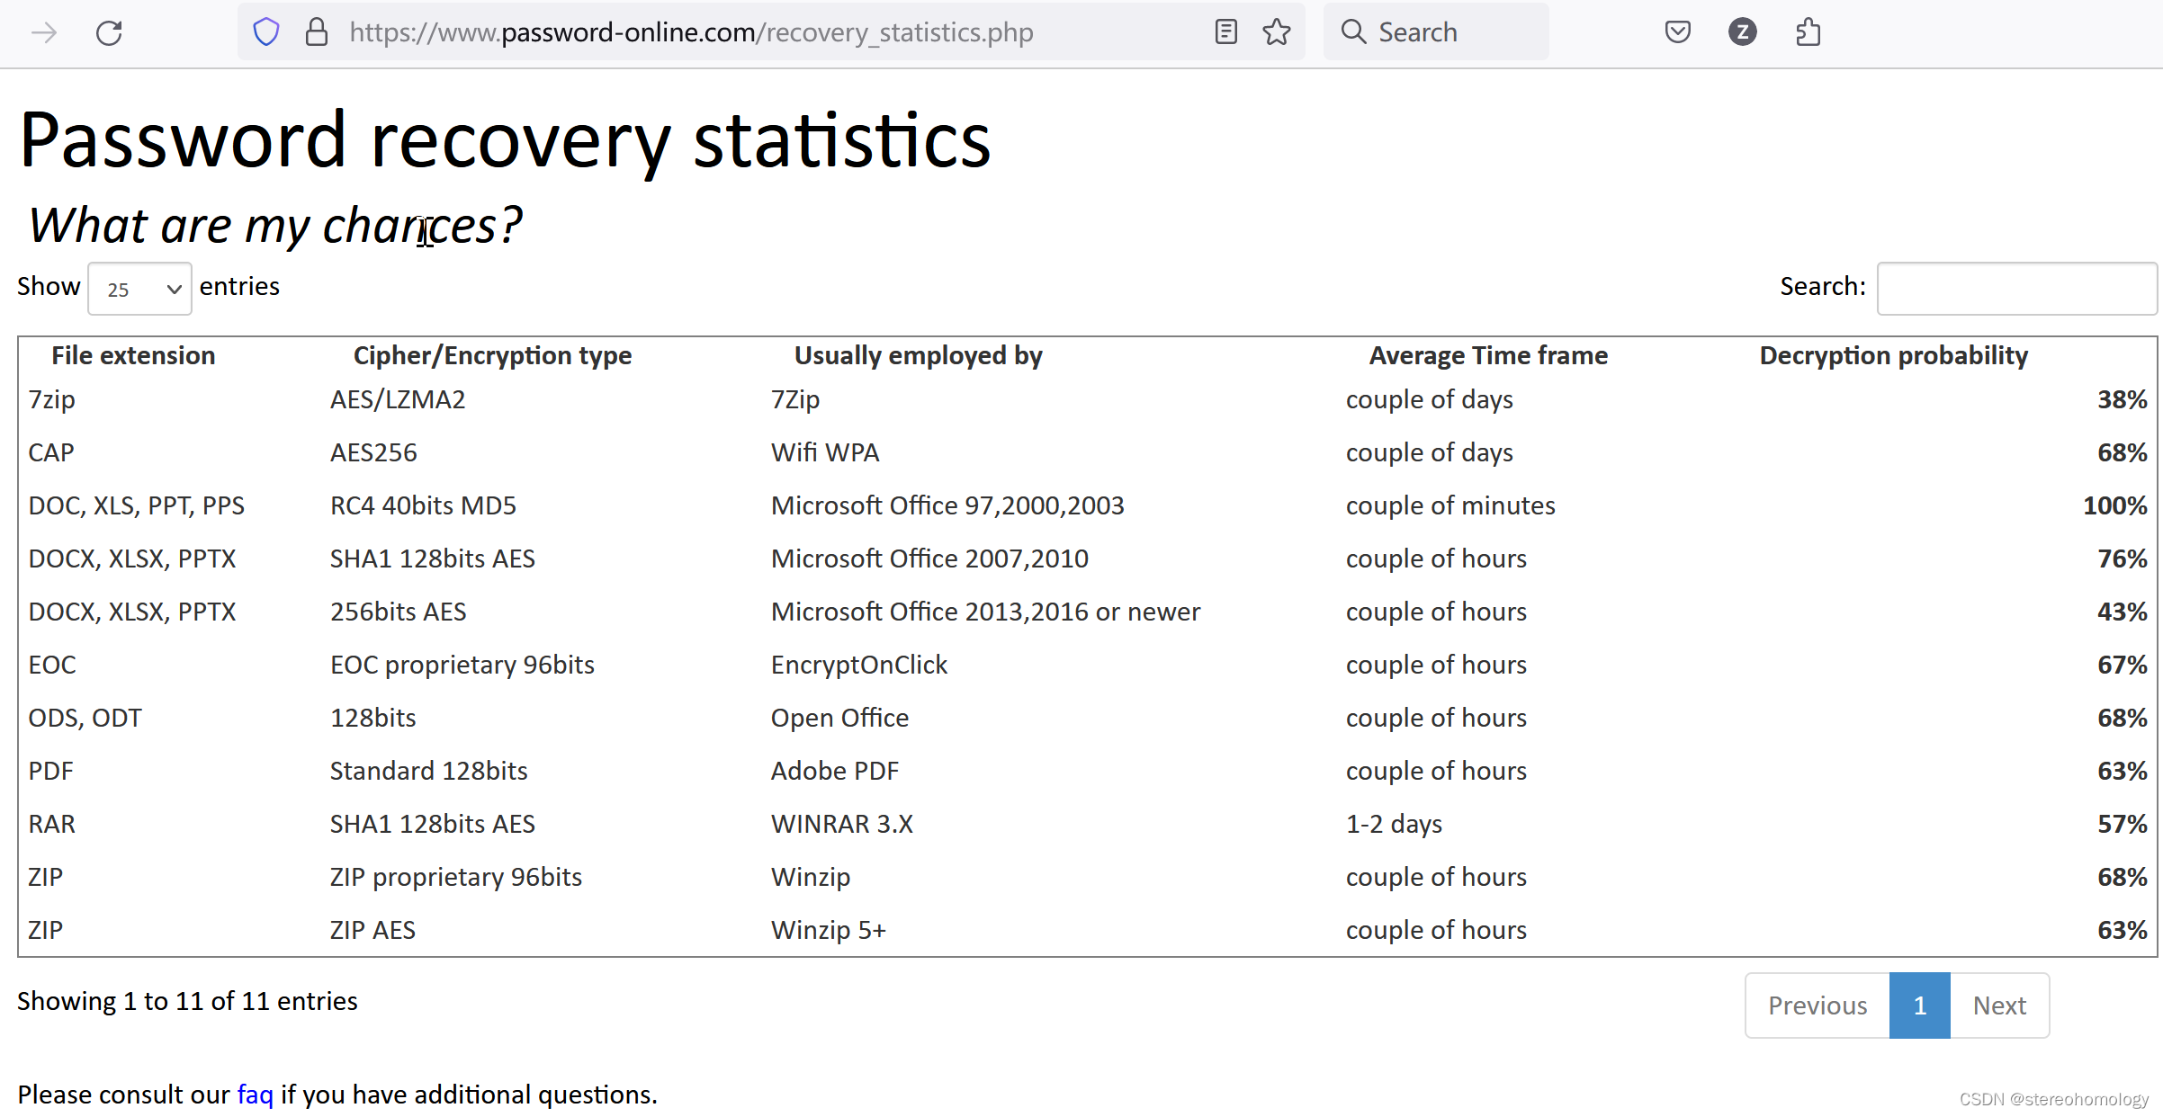Bookmark this page with star icon
This screenshot has height=1117, width=2163.
[1276, 32]
